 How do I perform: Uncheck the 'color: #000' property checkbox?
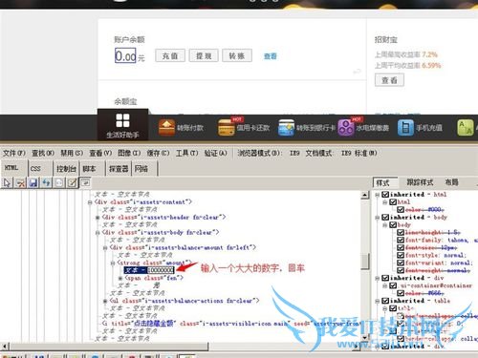click(x=401, y=209)
